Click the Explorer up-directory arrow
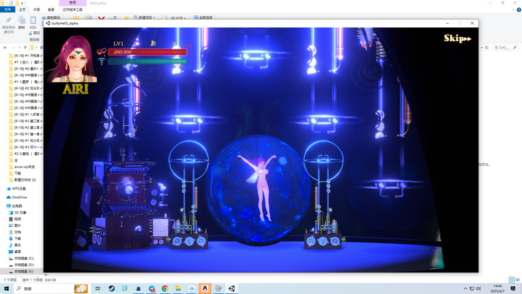 click(x=25, y=48)
